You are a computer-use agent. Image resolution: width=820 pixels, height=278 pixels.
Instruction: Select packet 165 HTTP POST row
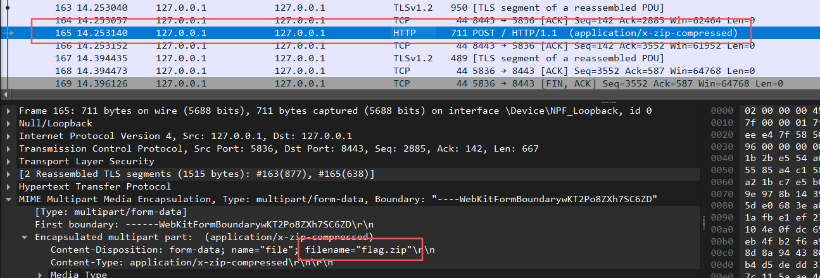click(x=380, y=33)
